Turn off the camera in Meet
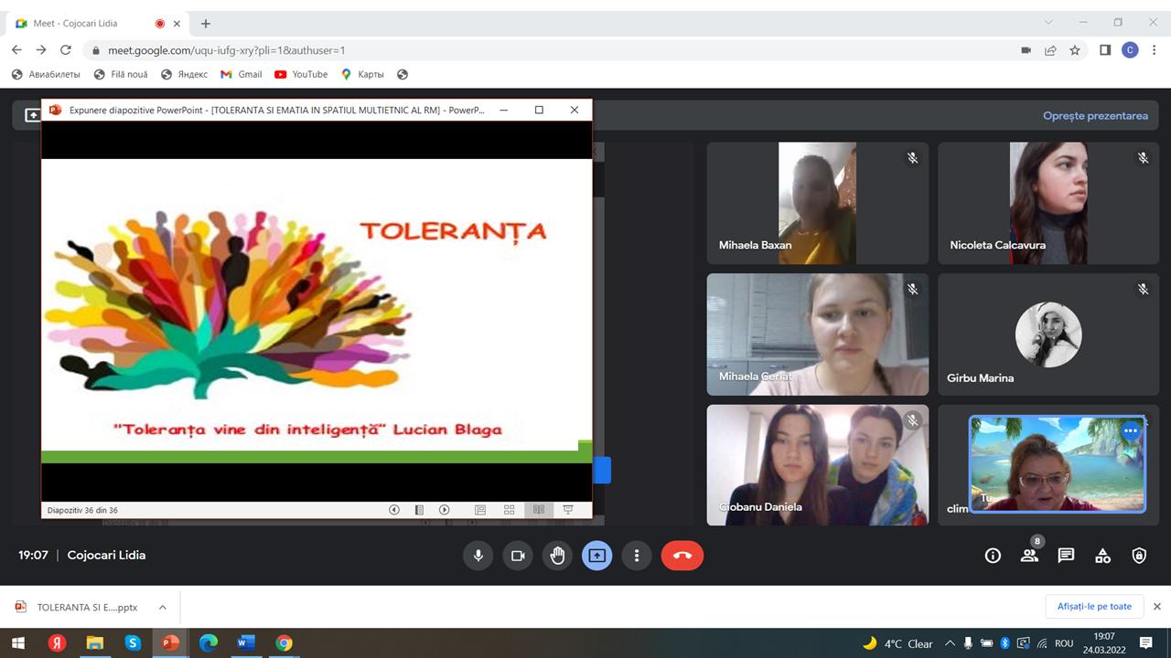This screenshot has height=658, width=1171. [518, 556]
